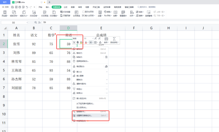Viewport: 219px width, 132px height.
Task: Click the format painter icon in mini toolbar
Action: coord(100,43)
